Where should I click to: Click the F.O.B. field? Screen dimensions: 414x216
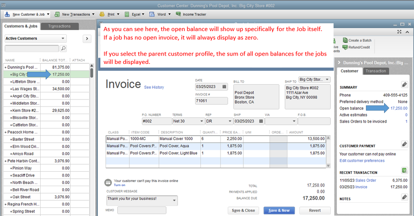(314, 121)
